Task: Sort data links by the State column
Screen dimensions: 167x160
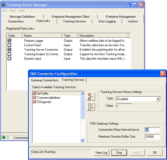Action: tap(15, 35)
